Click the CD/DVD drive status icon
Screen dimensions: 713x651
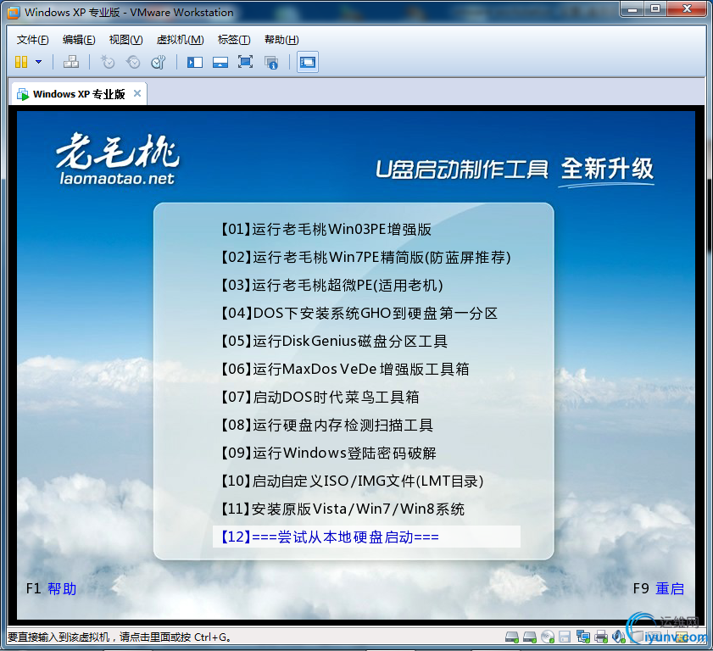[x=548, y=637]
